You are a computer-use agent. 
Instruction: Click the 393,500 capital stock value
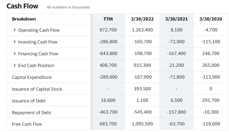[142, 89]
